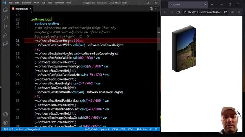Image resolution: width=245 pixels, height=137 pixels.
Task: Open the Extensions view
Action: 5,44
